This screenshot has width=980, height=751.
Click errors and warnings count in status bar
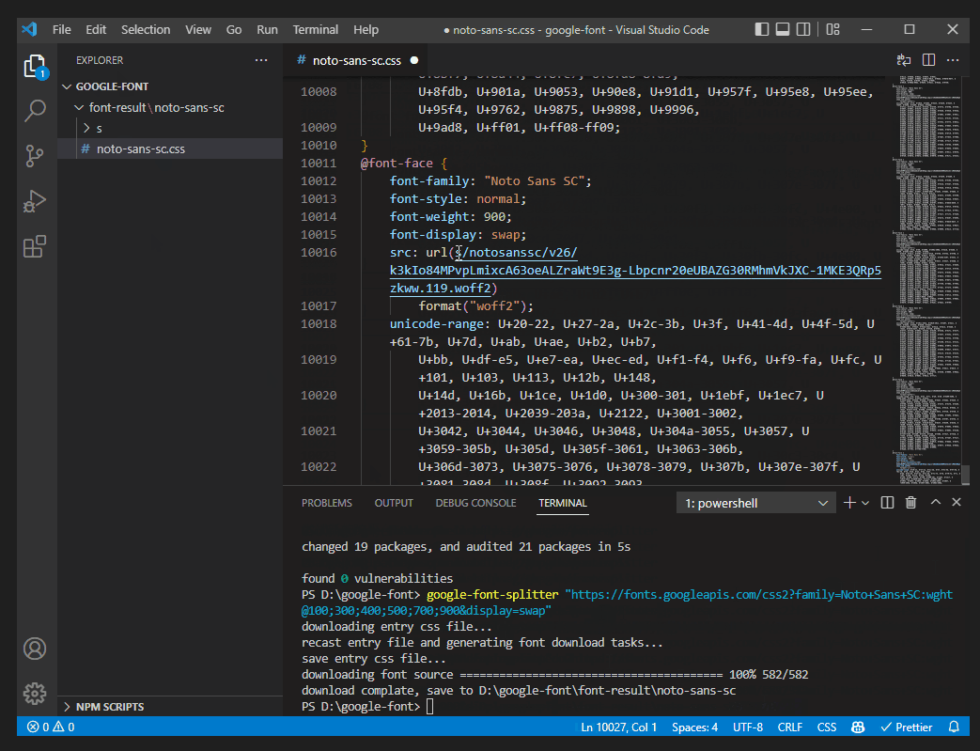tap(51, 727)
